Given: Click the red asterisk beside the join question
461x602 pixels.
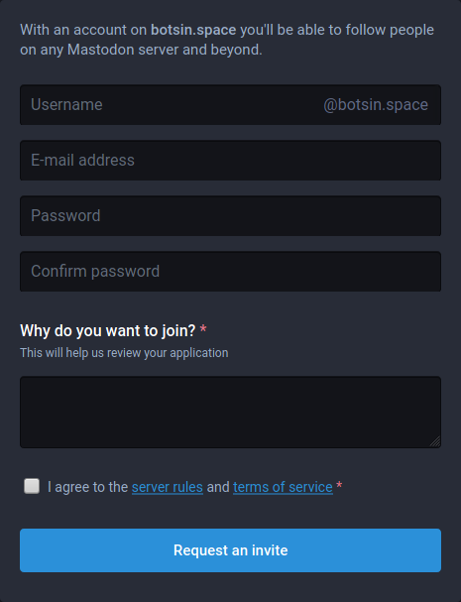Looking at the screenshot, I should 203,329.
